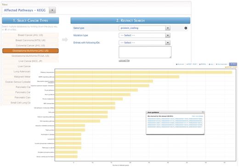
Task: Click the blue highlighted button in the chart toolbar
Action: (x=233, y=64)
